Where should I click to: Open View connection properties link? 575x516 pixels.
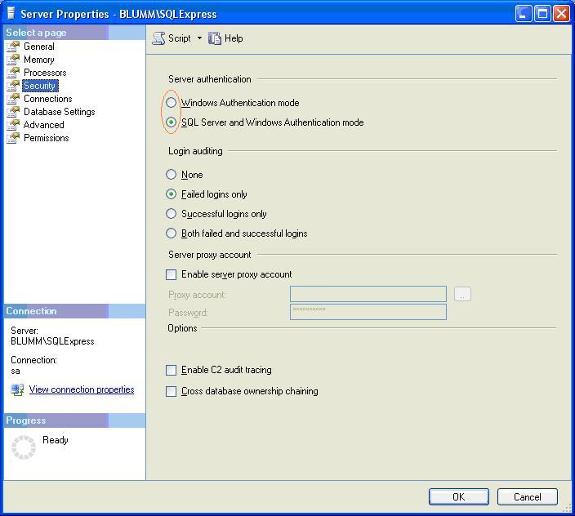point(82,389)
